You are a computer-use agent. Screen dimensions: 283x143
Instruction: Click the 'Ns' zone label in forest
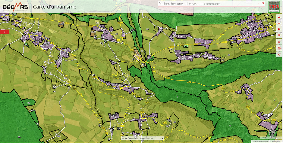(x=19, y=137)
